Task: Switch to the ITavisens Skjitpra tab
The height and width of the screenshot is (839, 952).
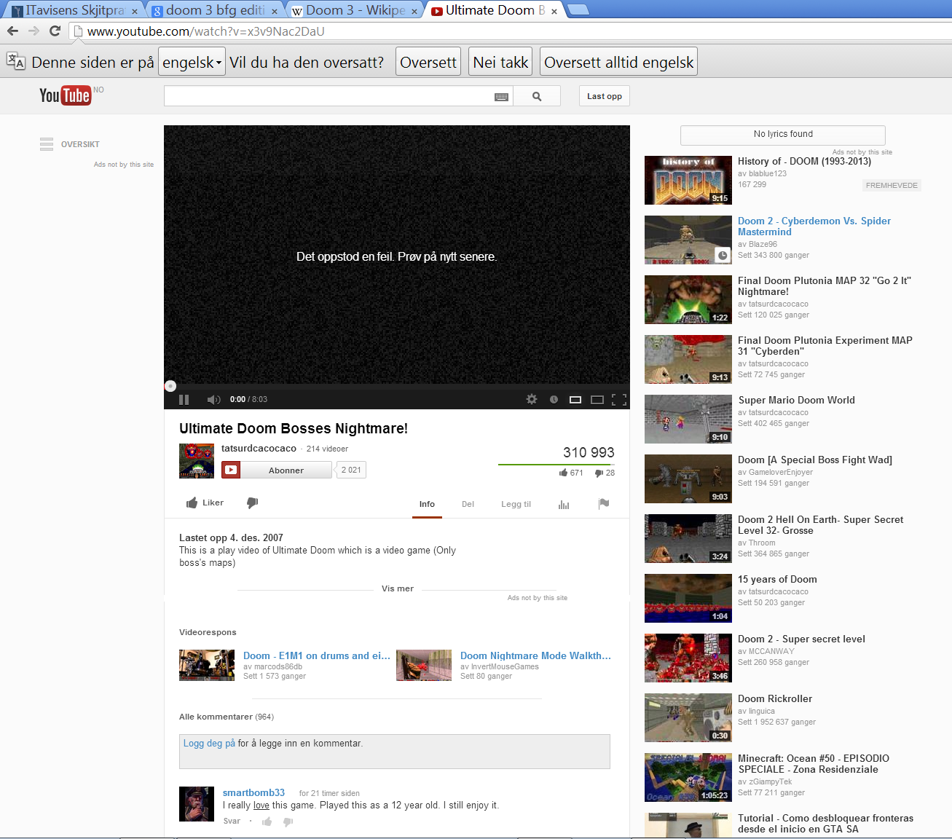Action: [x=74, y=10]
